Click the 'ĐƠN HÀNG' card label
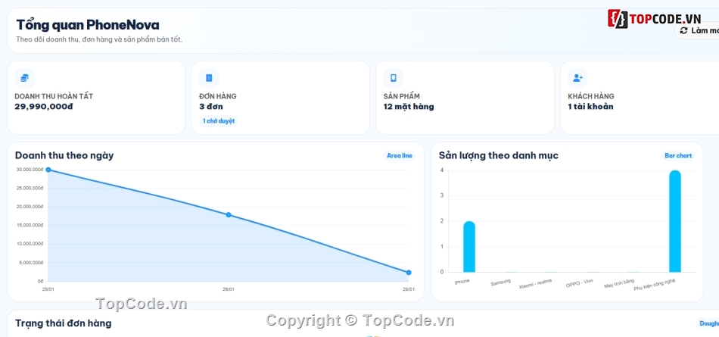719x337 pixels. pyautogui.click(x=218, y=96)
